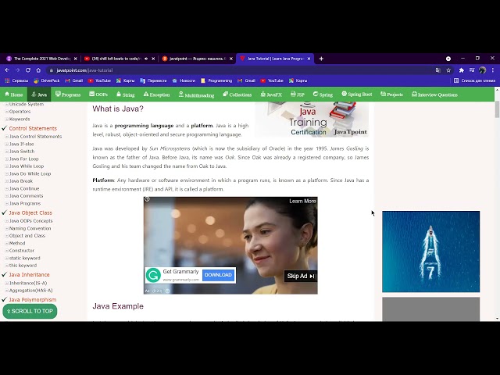The height and width of the screenshot is (375, 500).
Task: Open the Chrome three-dot menu
Action: click(x=493, y=70)
